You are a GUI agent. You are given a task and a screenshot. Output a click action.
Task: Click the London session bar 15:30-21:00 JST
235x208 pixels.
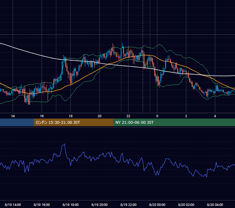pos(73,122)
